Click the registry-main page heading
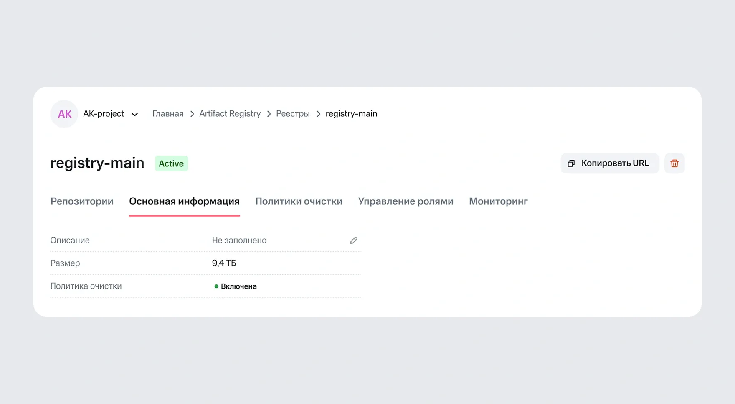Image resolution: width=735 pixels, height=404 pixels. coord(97,163)
